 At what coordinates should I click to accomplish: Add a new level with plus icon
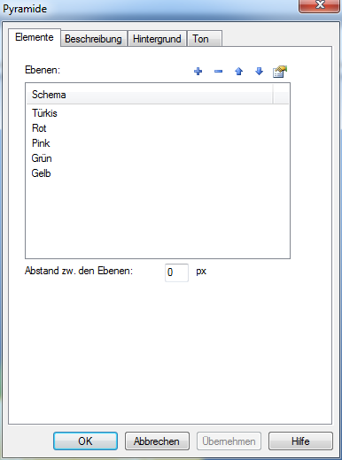(x=198, y=71)
